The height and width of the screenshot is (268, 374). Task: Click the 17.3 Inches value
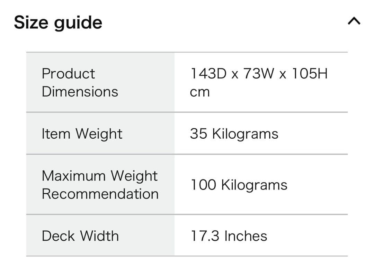(x=229, y=236)
